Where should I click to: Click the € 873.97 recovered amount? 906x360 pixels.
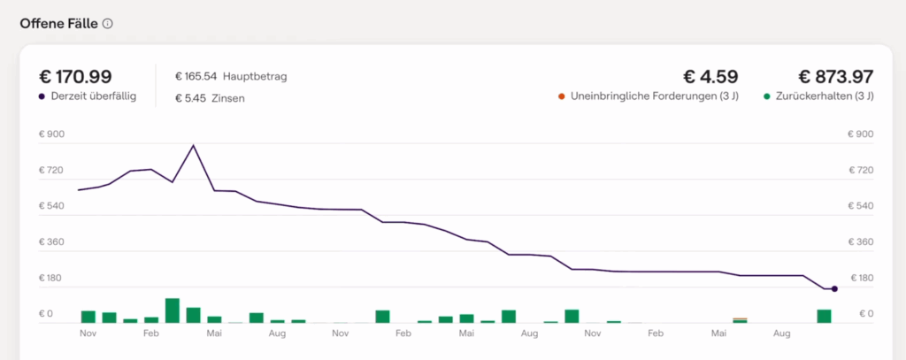coord(836,76)
